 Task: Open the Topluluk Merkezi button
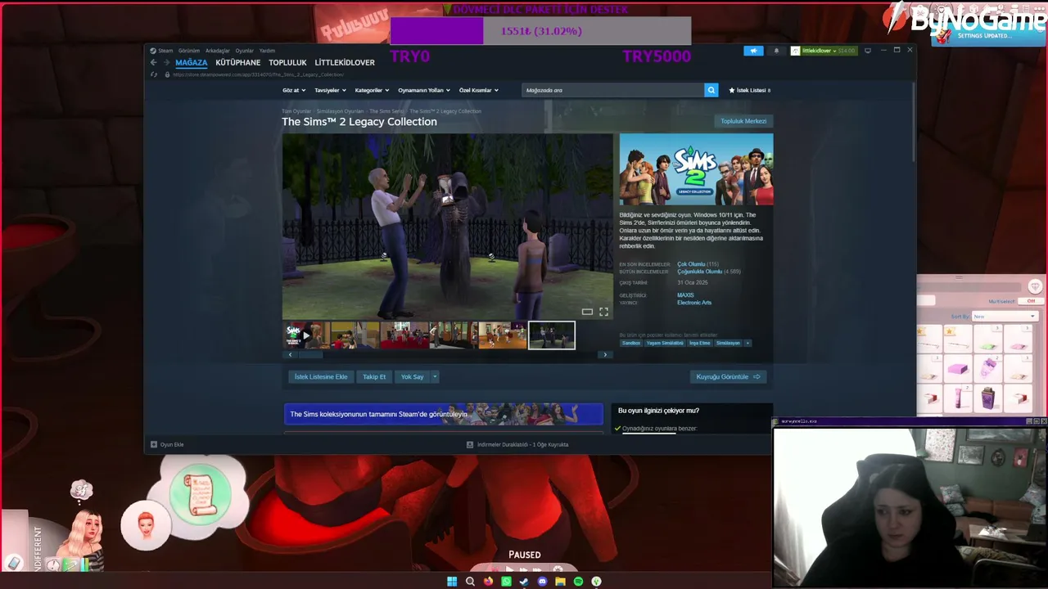click(x=743, y=121)
